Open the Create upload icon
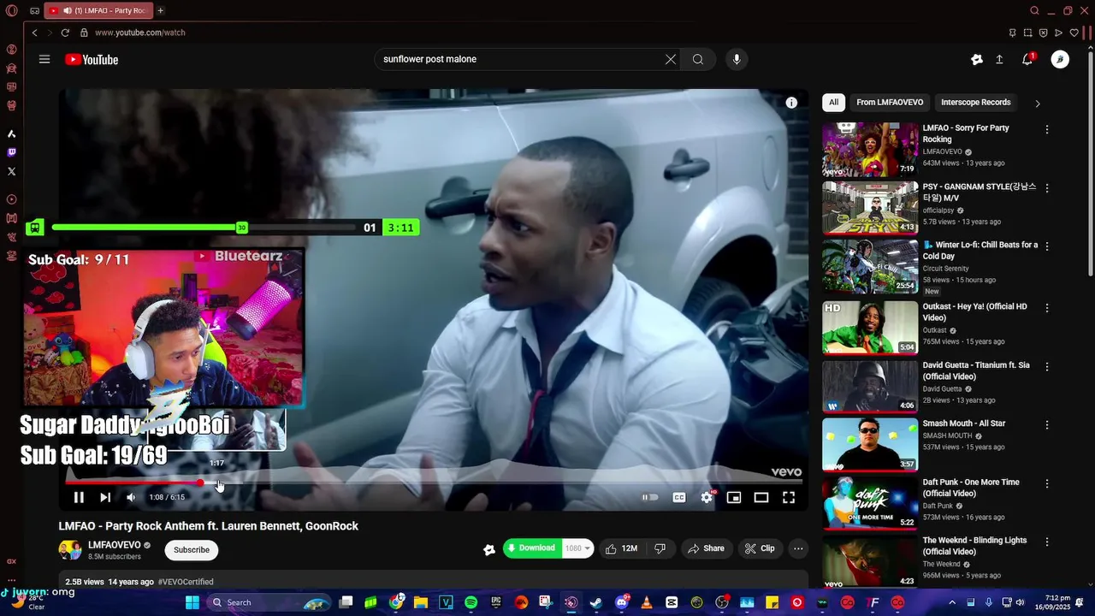 (x=999, y=59)
